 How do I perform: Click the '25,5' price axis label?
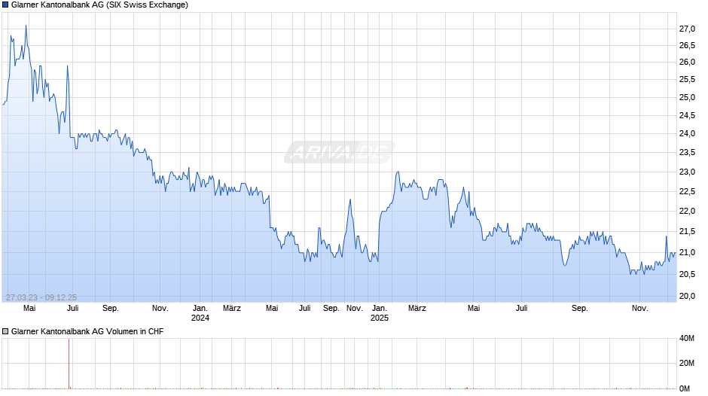[687, 80]
